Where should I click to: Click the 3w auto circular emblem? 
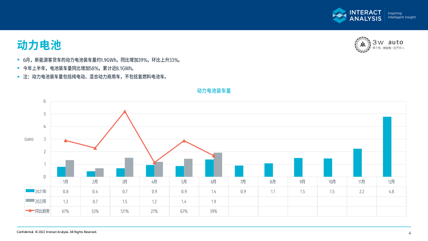[362, 45]
